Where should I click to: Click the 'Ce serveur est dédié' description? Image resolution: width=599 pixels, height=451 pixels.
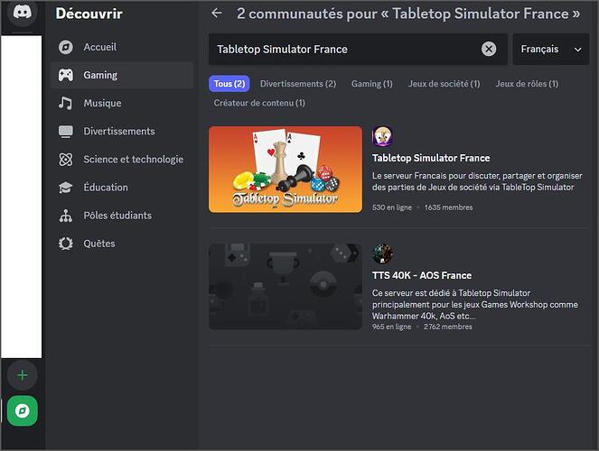(475, 305)
